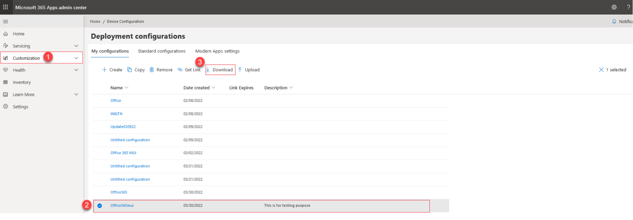The width and height of the screenshot is (633, 220).
Task: Click the Customization icon in sidebar
Action: pos(5,58)
